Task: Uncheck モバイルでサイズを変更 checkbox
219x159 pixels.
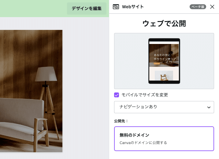Action: (x=117, y=95)
